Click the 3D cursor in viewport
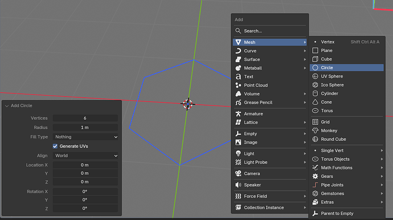Screen dimensions: 393x220 click(188, 104)
